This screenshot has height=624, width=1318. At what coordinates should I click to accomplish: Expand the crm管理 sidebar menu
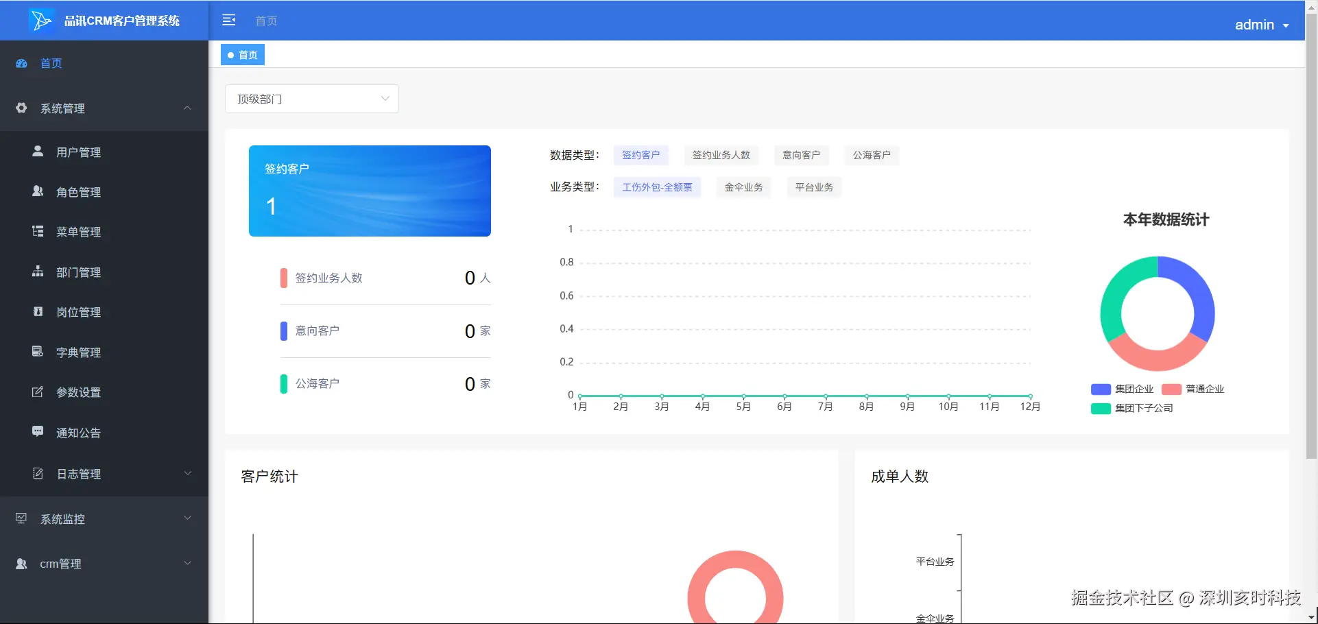(104, 564)
